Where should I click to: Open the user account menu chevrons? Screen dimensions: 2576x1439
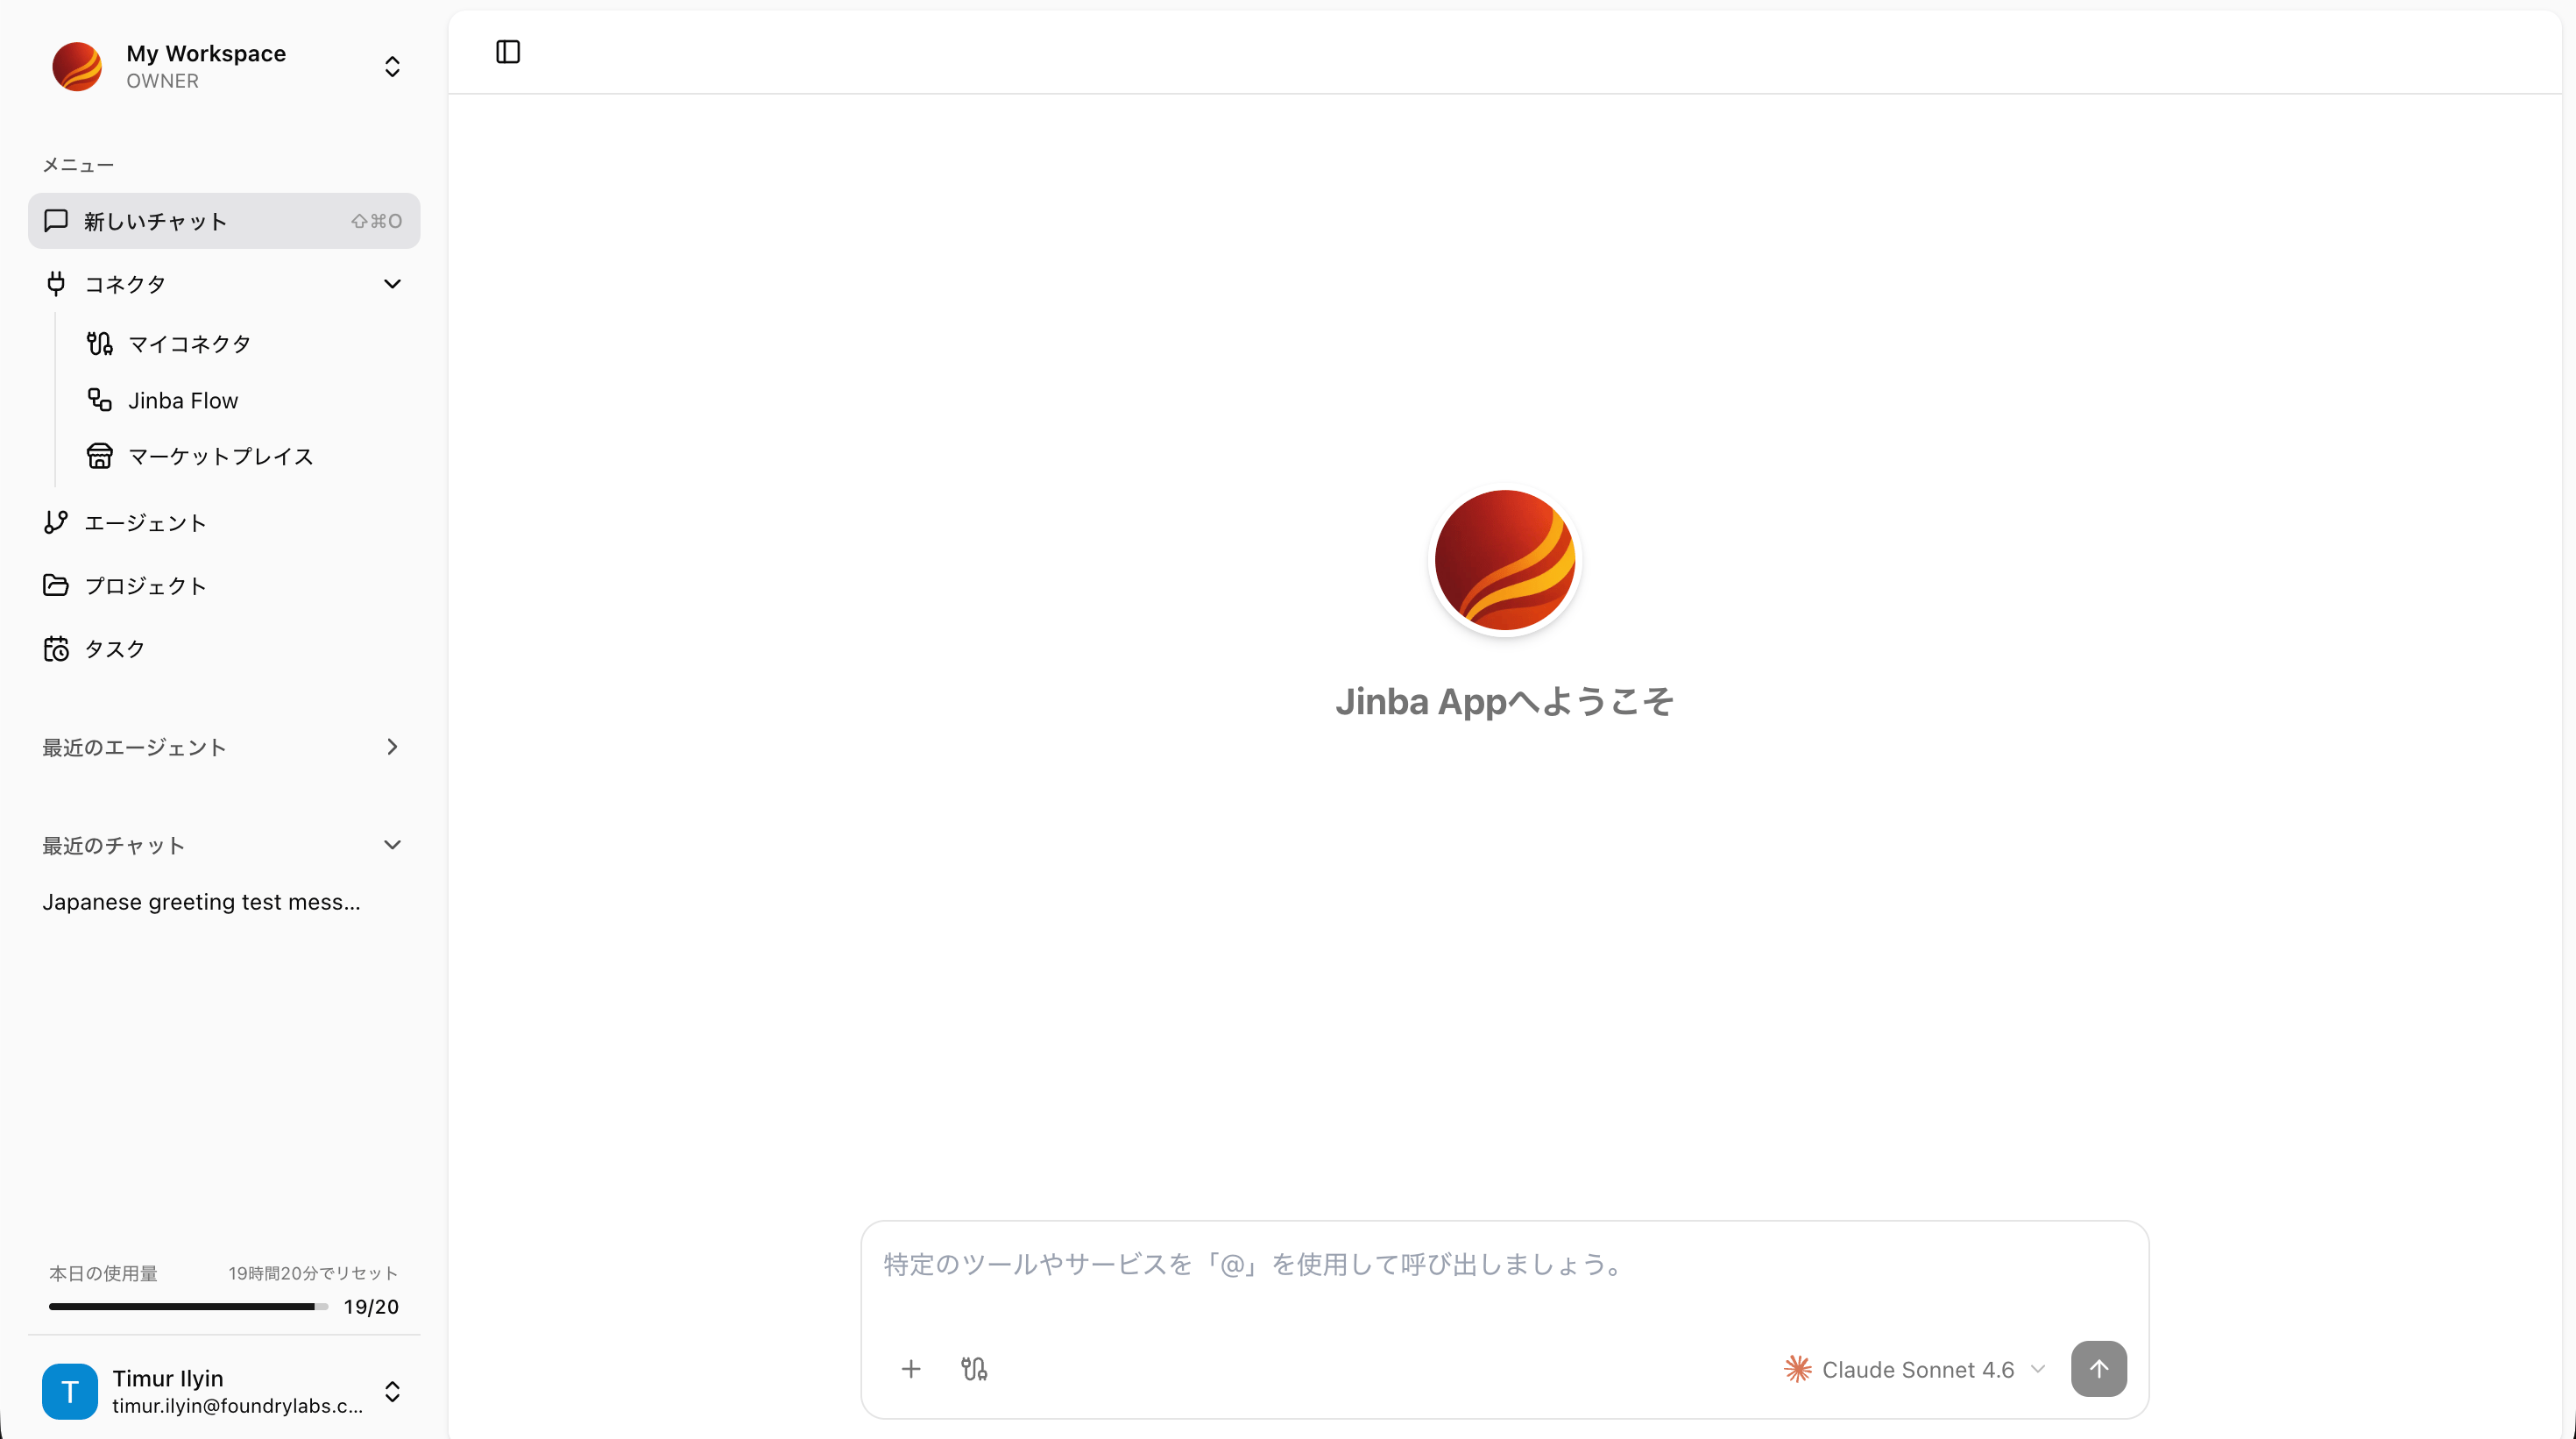tap(392, 1392)
